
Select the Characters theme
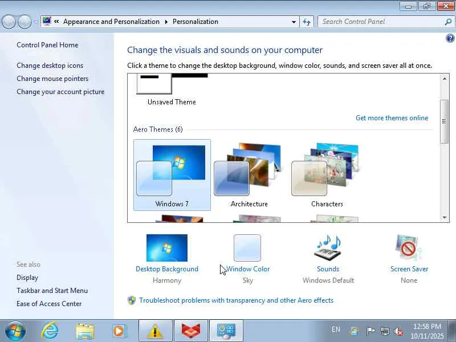[327, 175]
